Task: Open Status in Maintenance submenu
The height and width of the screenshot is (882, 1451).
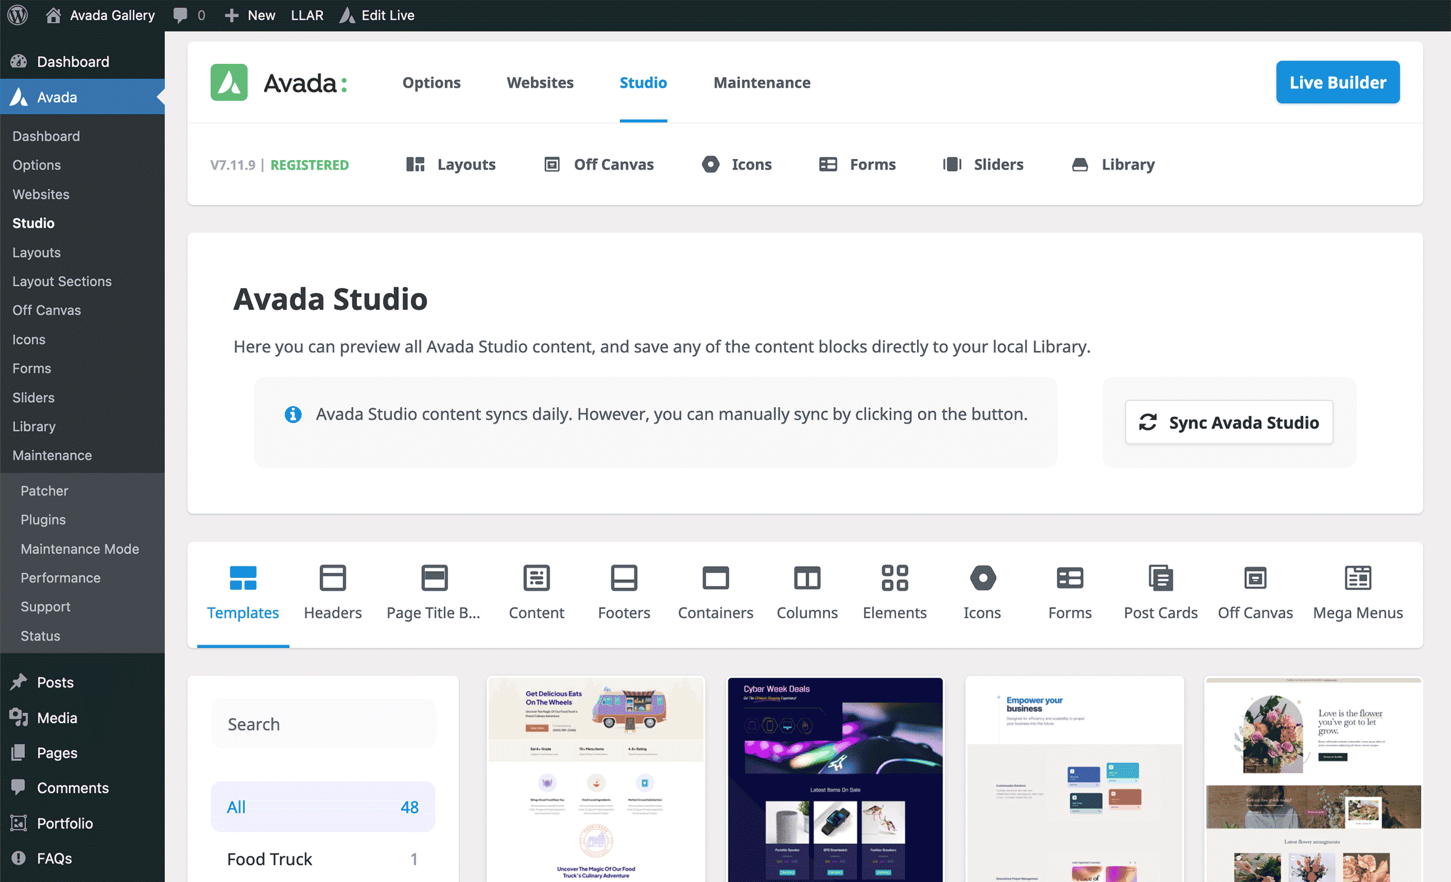Action: (x=40, y=636)
